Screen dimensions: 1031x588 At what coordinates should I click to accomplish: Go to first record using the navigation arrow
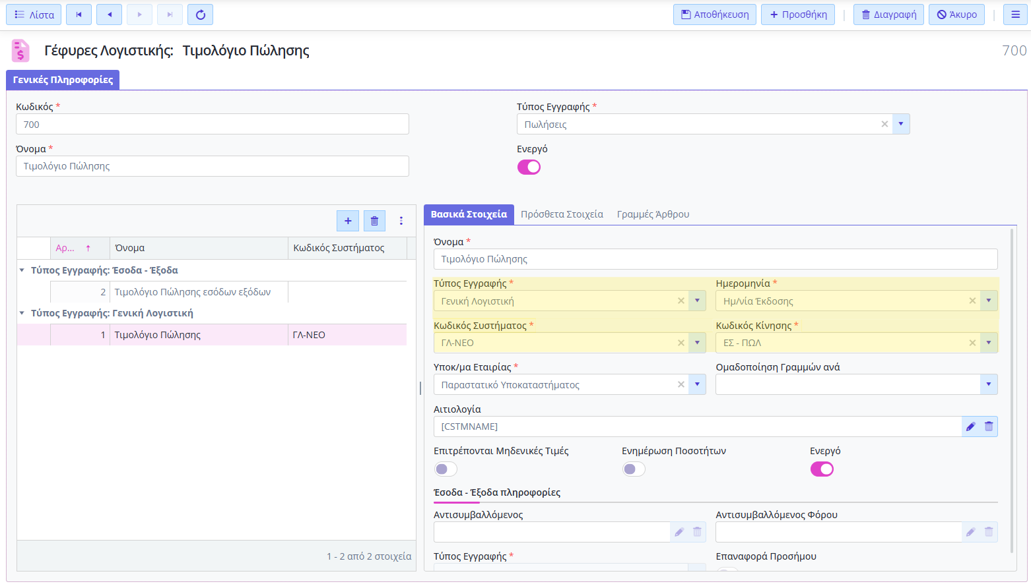(79, 15)
